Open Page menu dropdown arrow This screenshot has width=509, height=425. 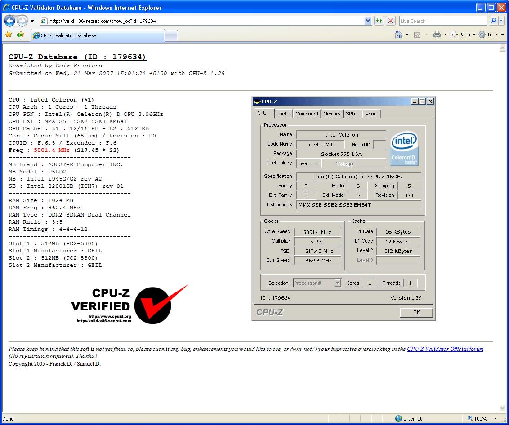coord(474,35)
